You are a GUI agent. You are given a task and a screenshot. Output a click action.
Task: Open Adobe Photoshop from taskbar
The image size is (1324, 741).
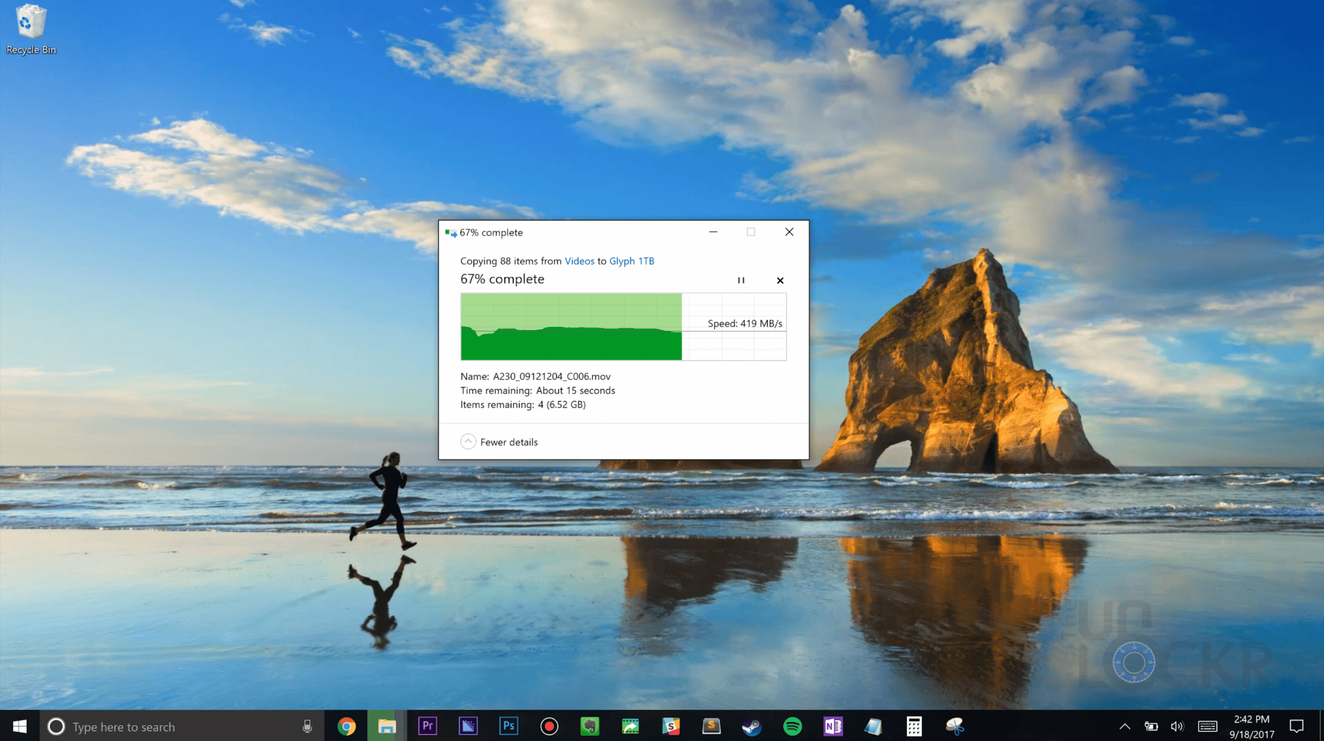509,726
